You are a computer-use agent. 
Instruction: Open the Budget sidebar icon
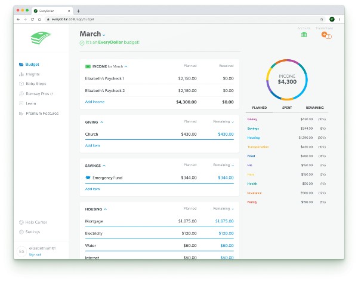pos(21,65)
